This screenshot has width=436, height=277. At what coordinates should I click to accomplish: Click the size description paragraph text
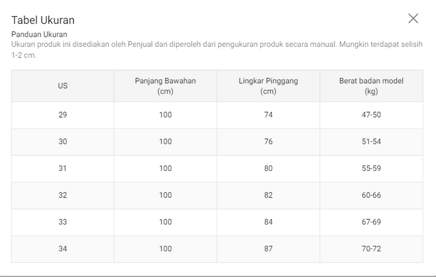click(216, 44)
